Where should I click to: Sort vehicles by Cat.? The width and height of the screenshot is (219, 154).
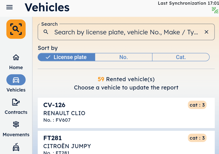click(180, 57)
